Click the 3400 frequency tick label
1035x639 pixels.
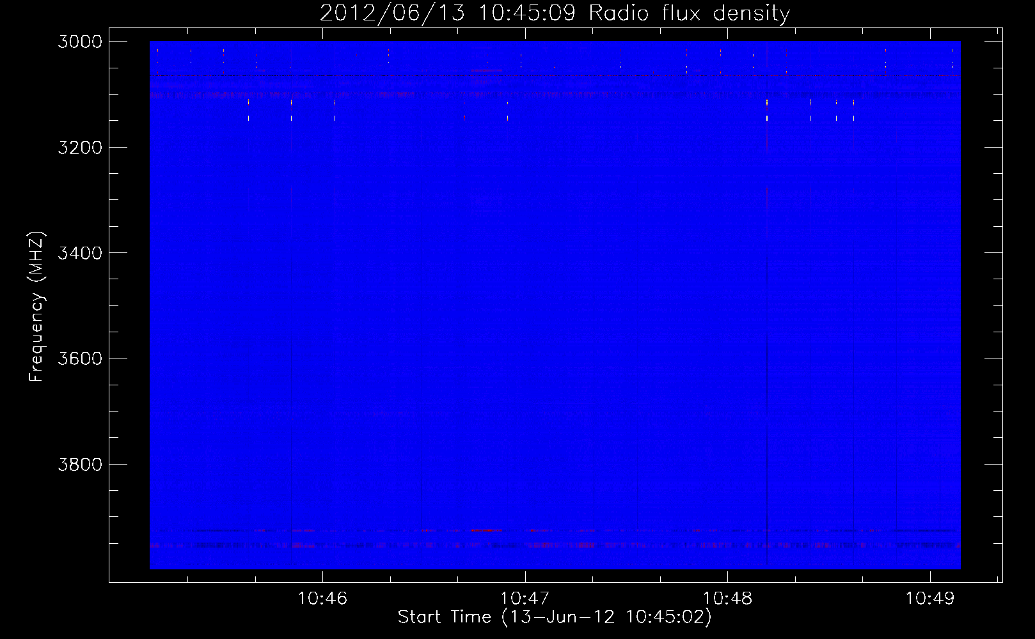(80, 253)
